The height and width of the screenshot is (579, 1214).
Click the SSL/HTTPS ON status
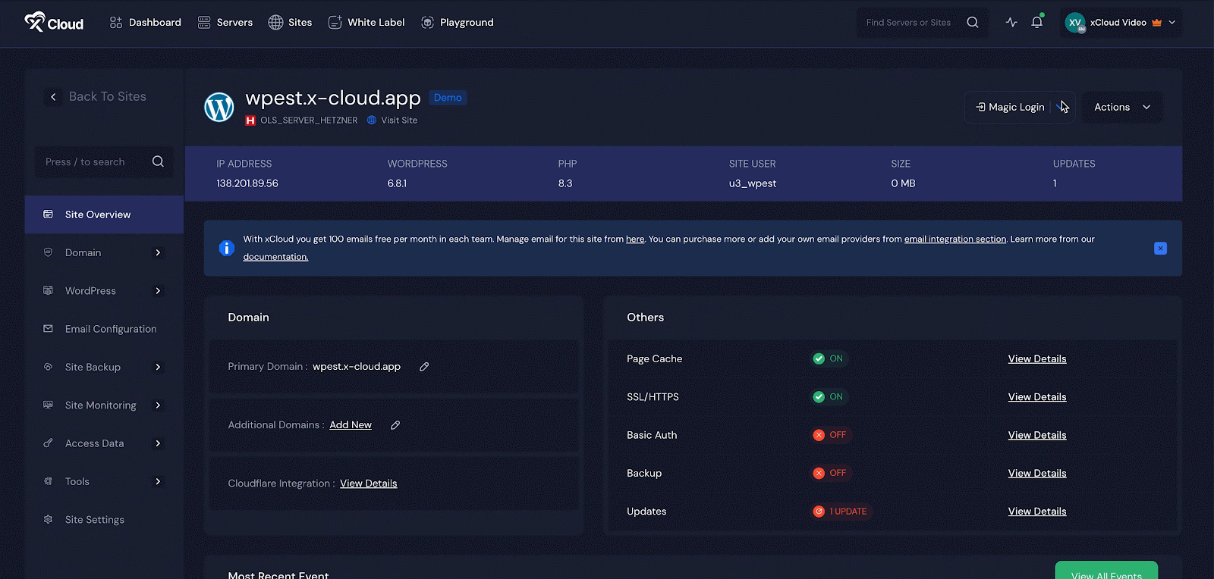coord(828,396)
